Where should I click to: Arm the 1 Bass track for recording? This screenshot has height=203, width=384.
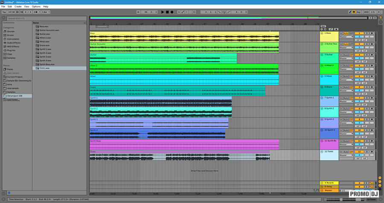point(372,33)
